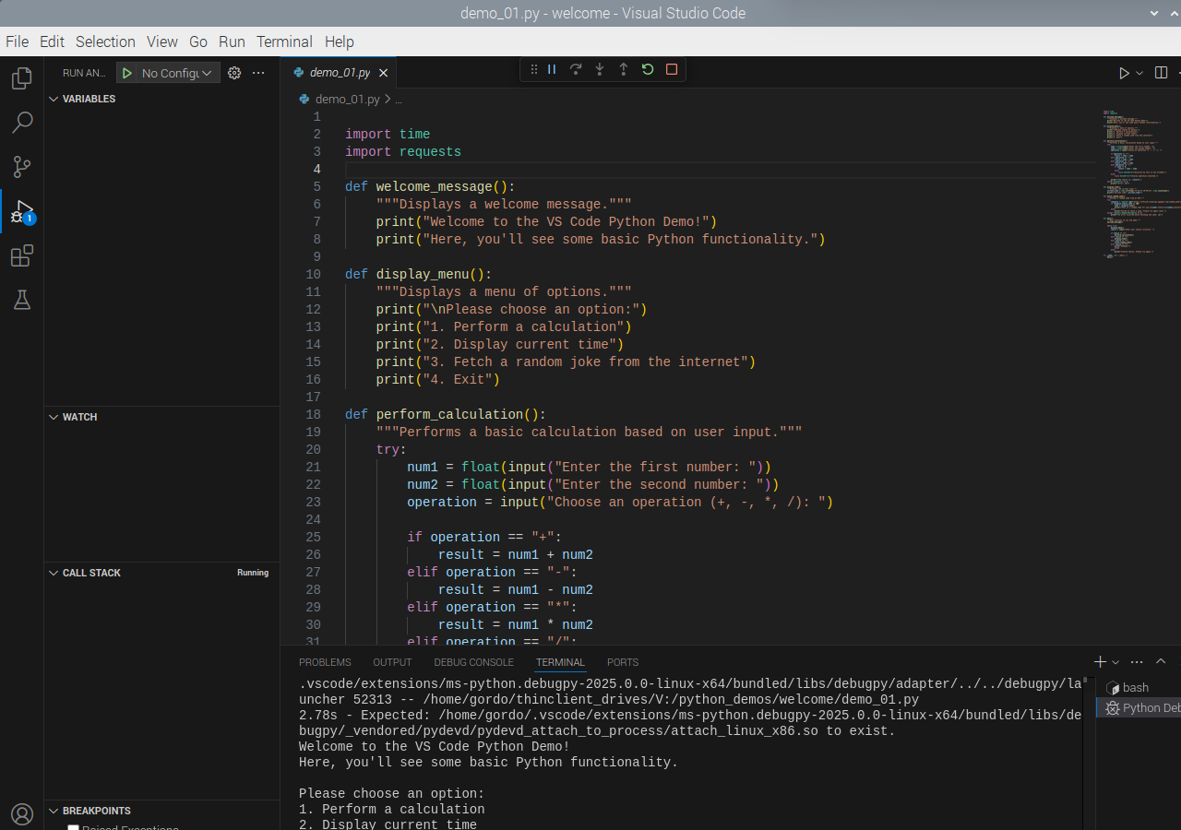Restart the debug session
The width and height of the screenshot is (1181, 830).
647,69
